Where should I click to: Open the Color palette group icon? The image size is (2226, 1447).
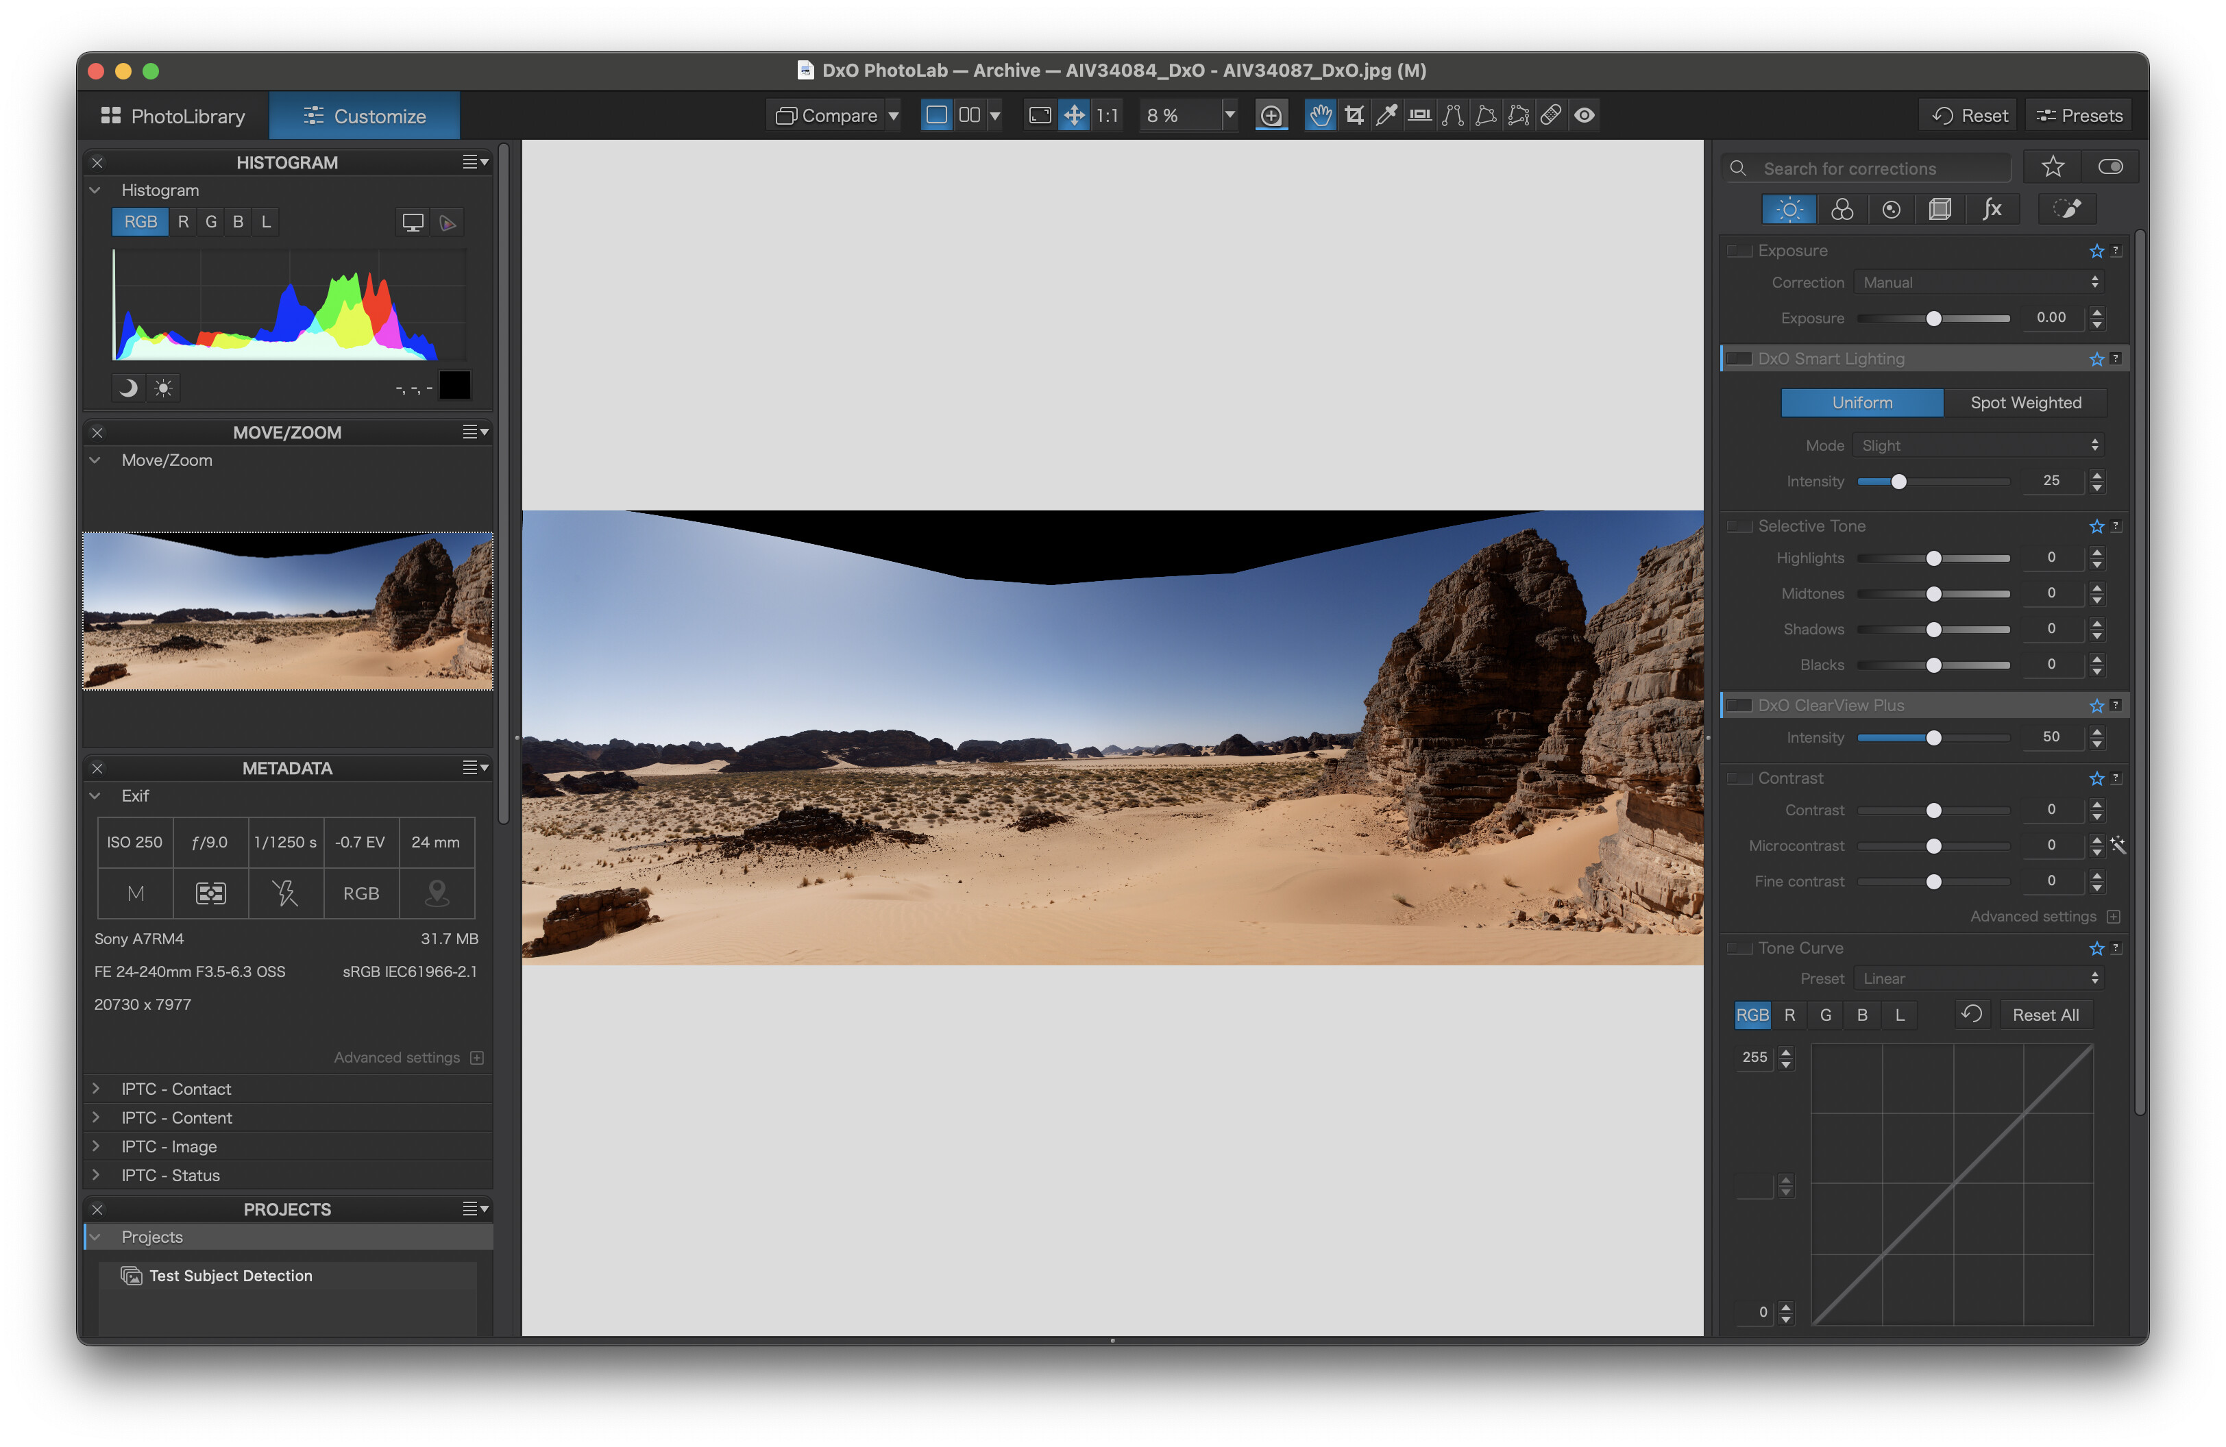click(x=1842, y=210)
